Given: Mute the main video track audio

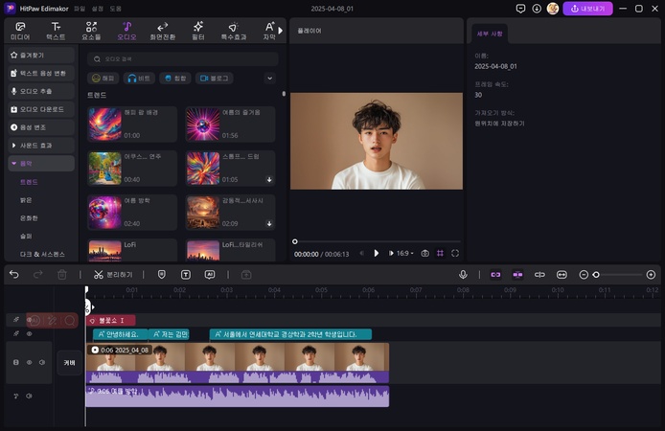Looking at the screenshot, I should pyautogui.click(x=42, y=362).
